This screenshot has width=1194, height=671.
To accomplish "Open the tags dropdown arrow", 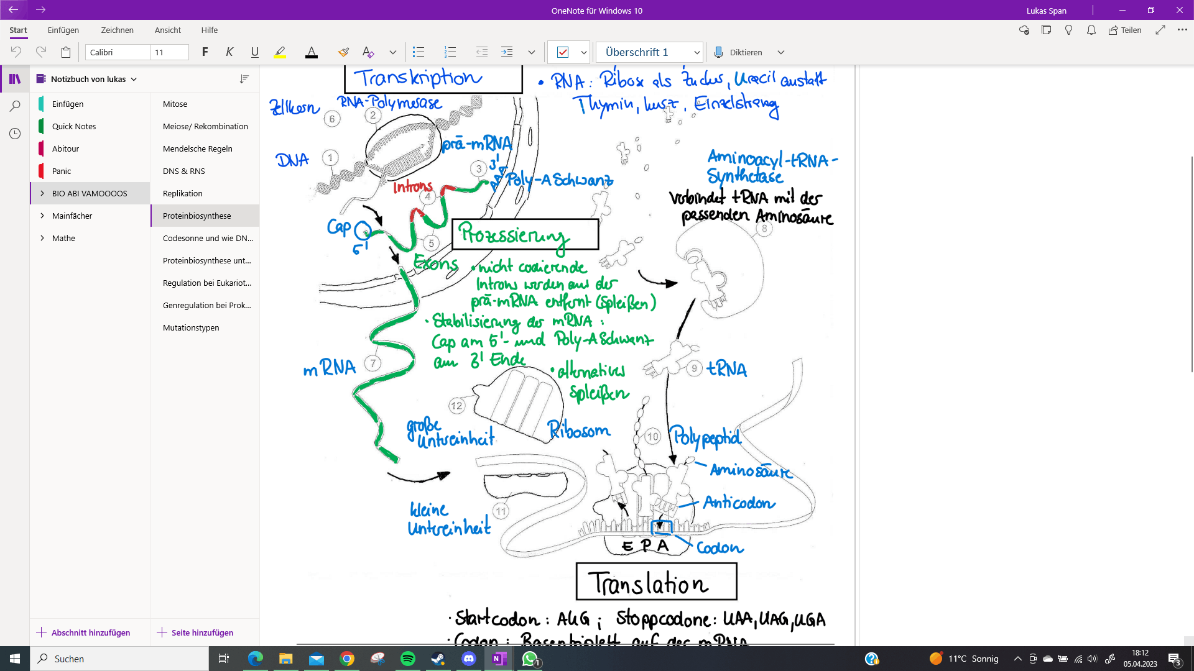I will [583, 52].
